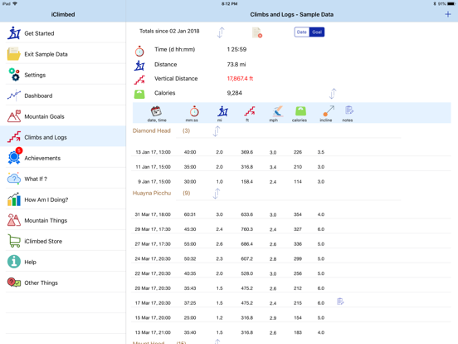Select the Huayna Picchu goal heading

pyautogui.click(x=152, y=193)
